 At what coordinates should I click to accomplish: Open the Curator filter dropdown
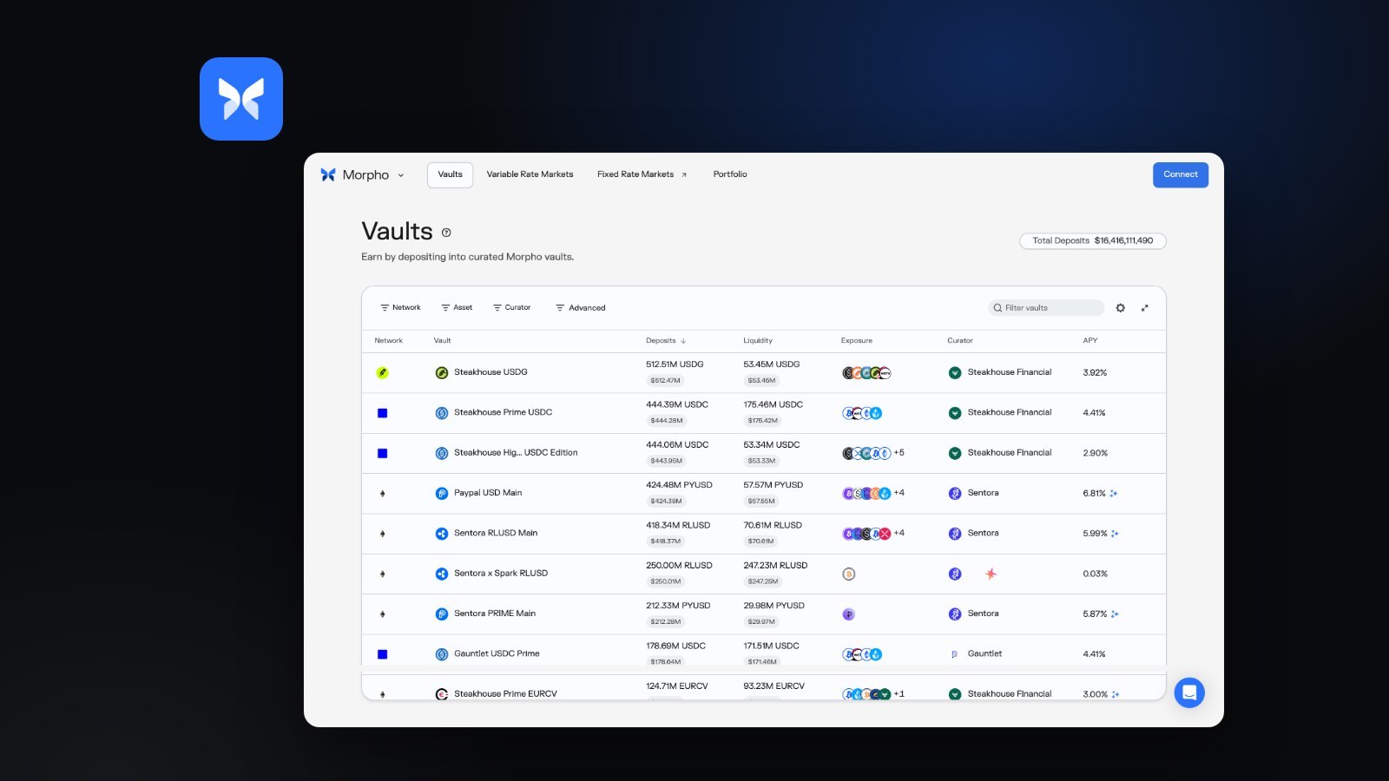click(511, 308)
